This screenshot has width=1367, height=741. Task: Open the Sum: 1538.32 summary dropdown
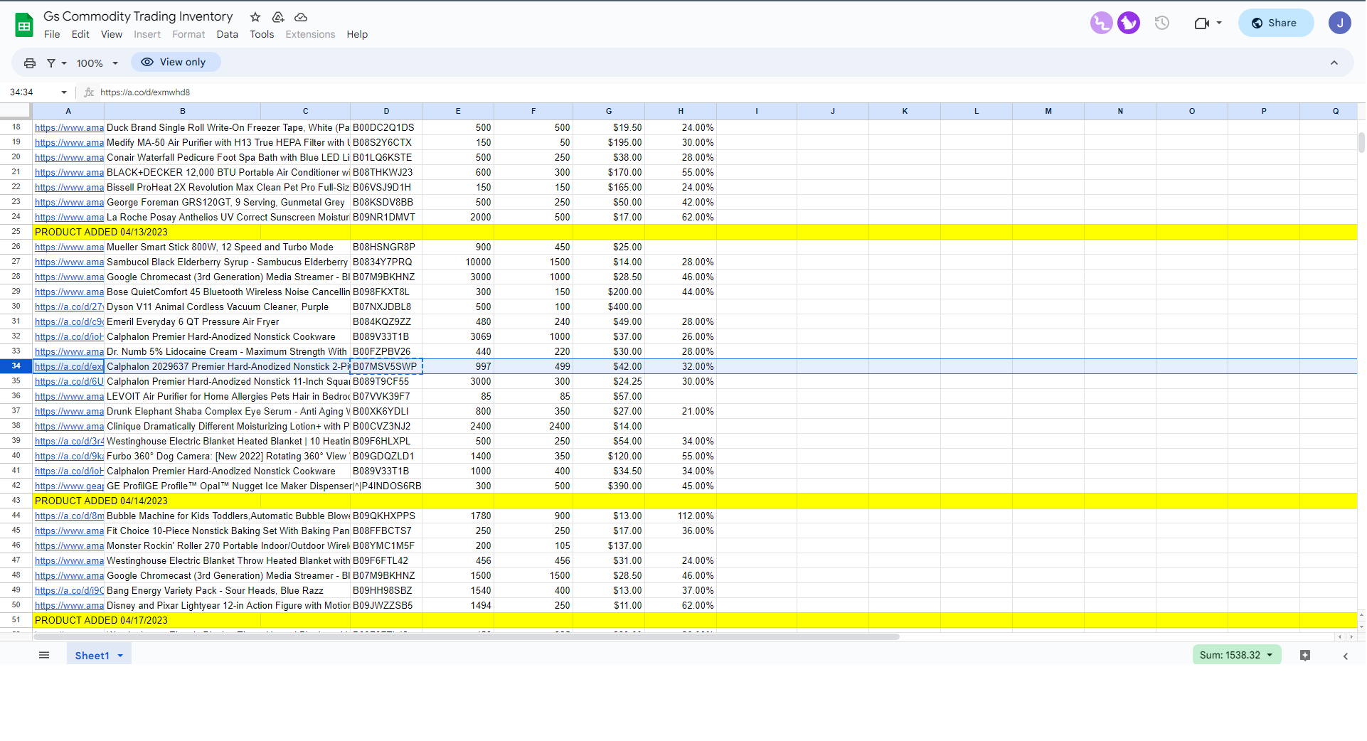1237,655
